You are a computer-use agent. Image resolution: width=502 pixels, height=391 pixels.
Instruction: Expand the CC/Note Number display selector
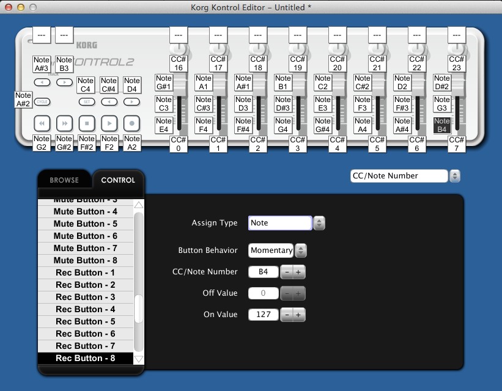tap(454, 176)
